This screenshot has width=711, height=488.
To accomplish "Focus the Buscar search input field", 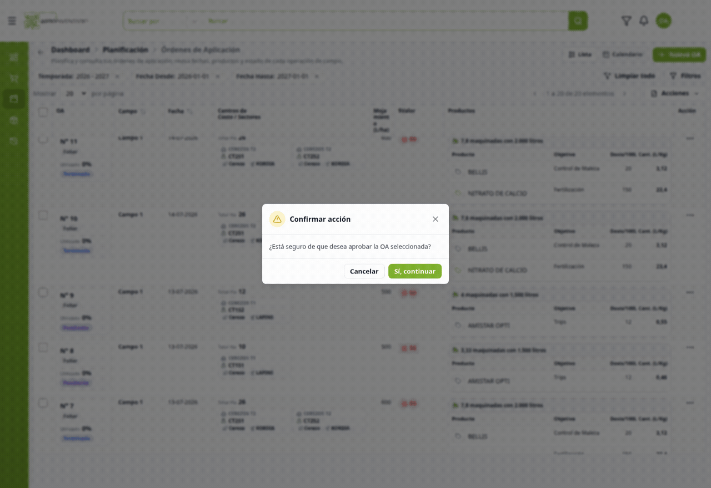I will coord(385,21).
